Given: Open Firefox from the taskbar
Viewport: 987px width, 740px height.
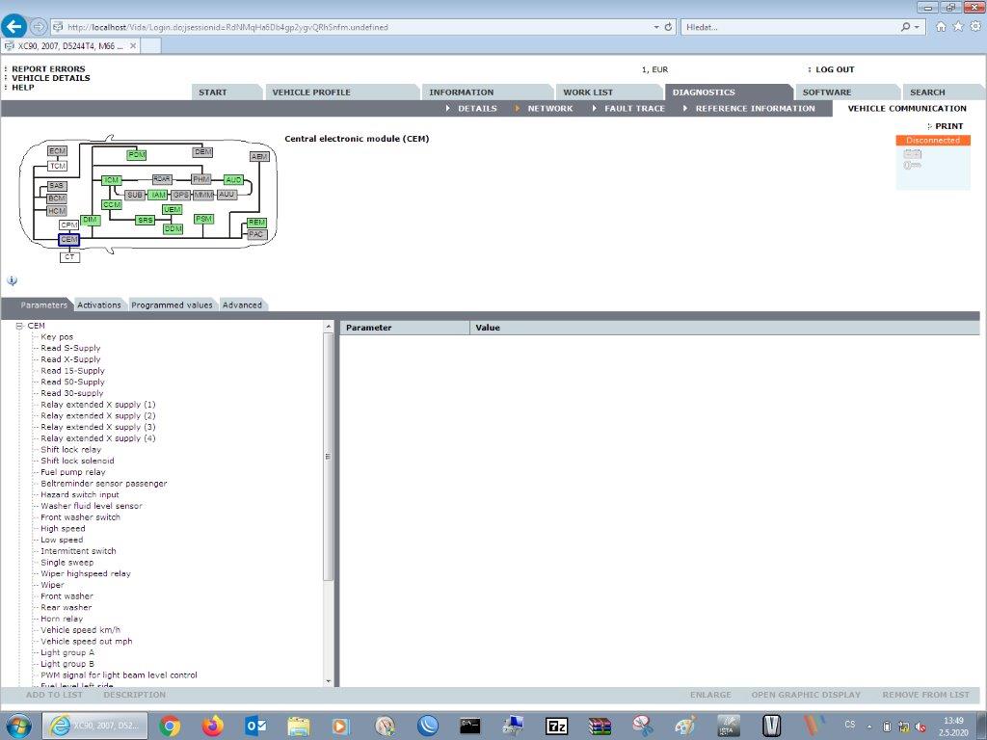Looking at the screenshot, I should (213, 726).
